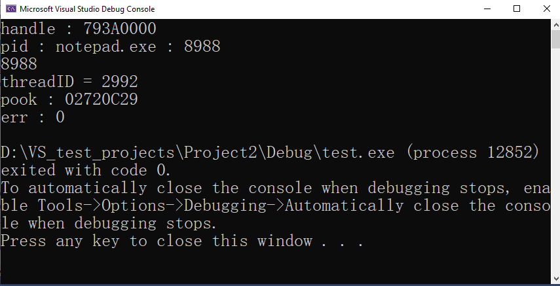This screenshot has height=286, width=560.
Task: Minimize the Debug Console window
Action: pos(486,9)
